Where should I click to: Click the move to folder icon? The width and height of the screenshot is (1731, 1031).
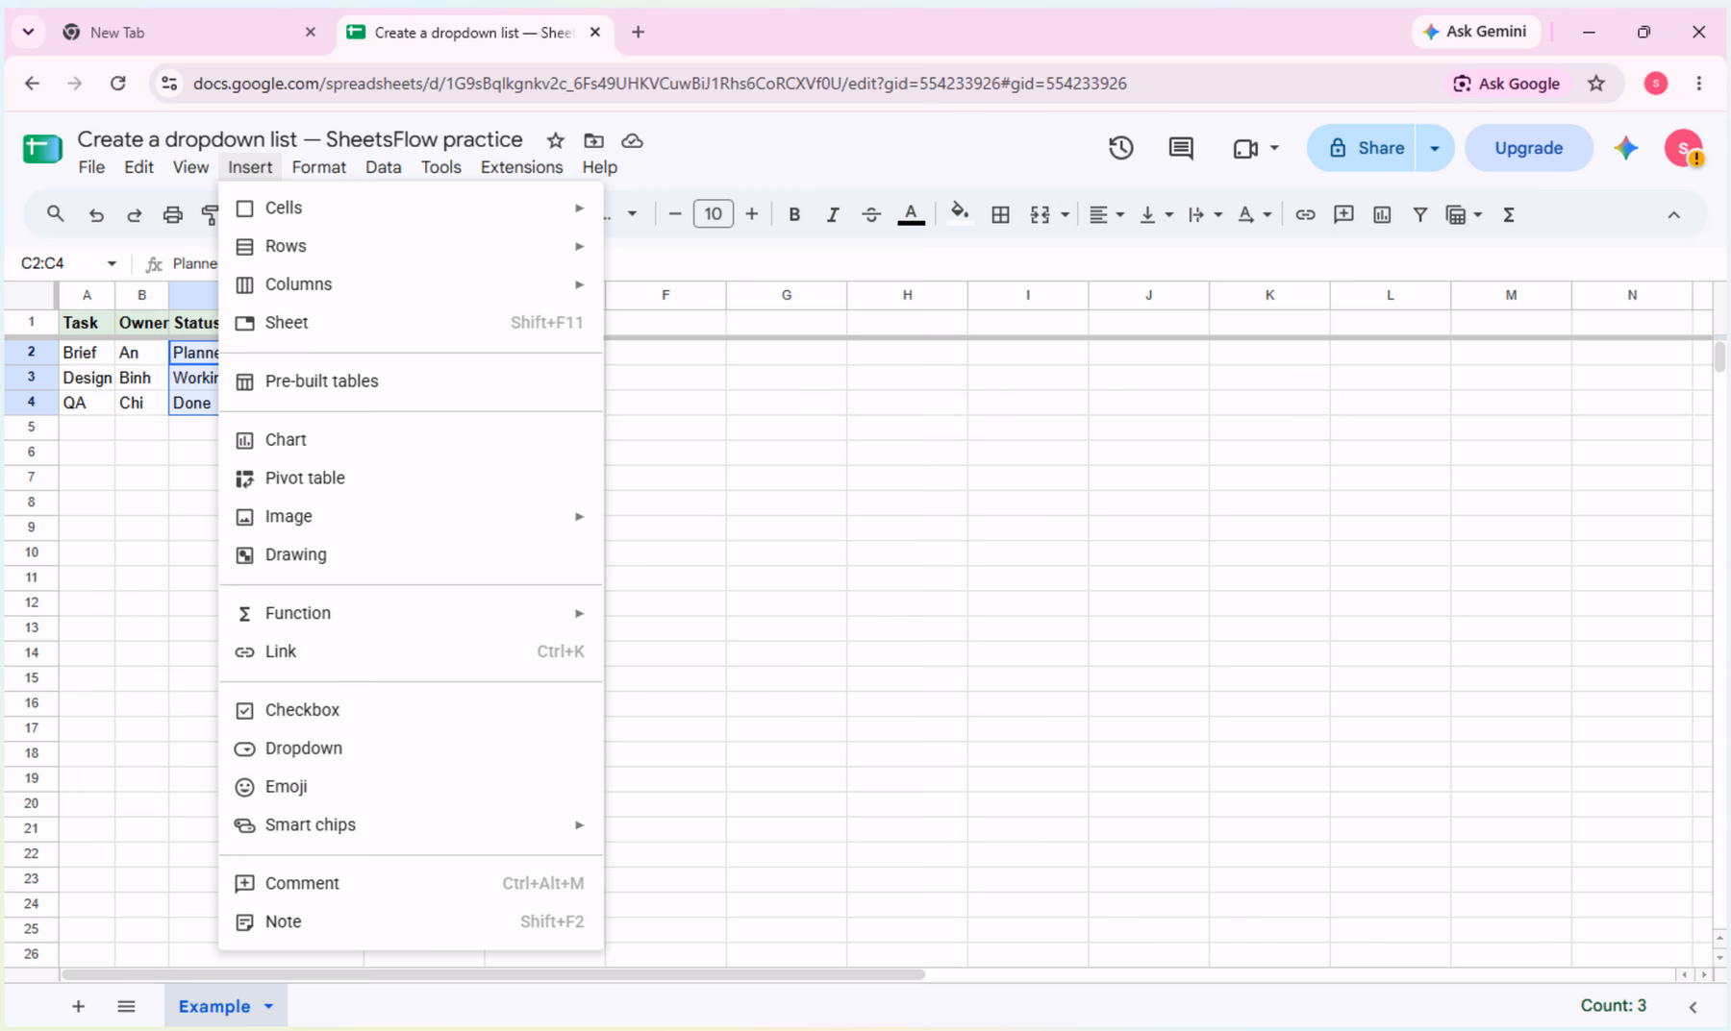pos(594,140)
